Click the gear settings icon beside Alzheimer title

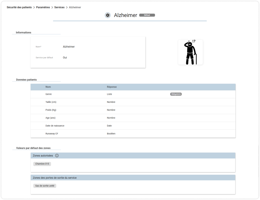pos(108,15)
